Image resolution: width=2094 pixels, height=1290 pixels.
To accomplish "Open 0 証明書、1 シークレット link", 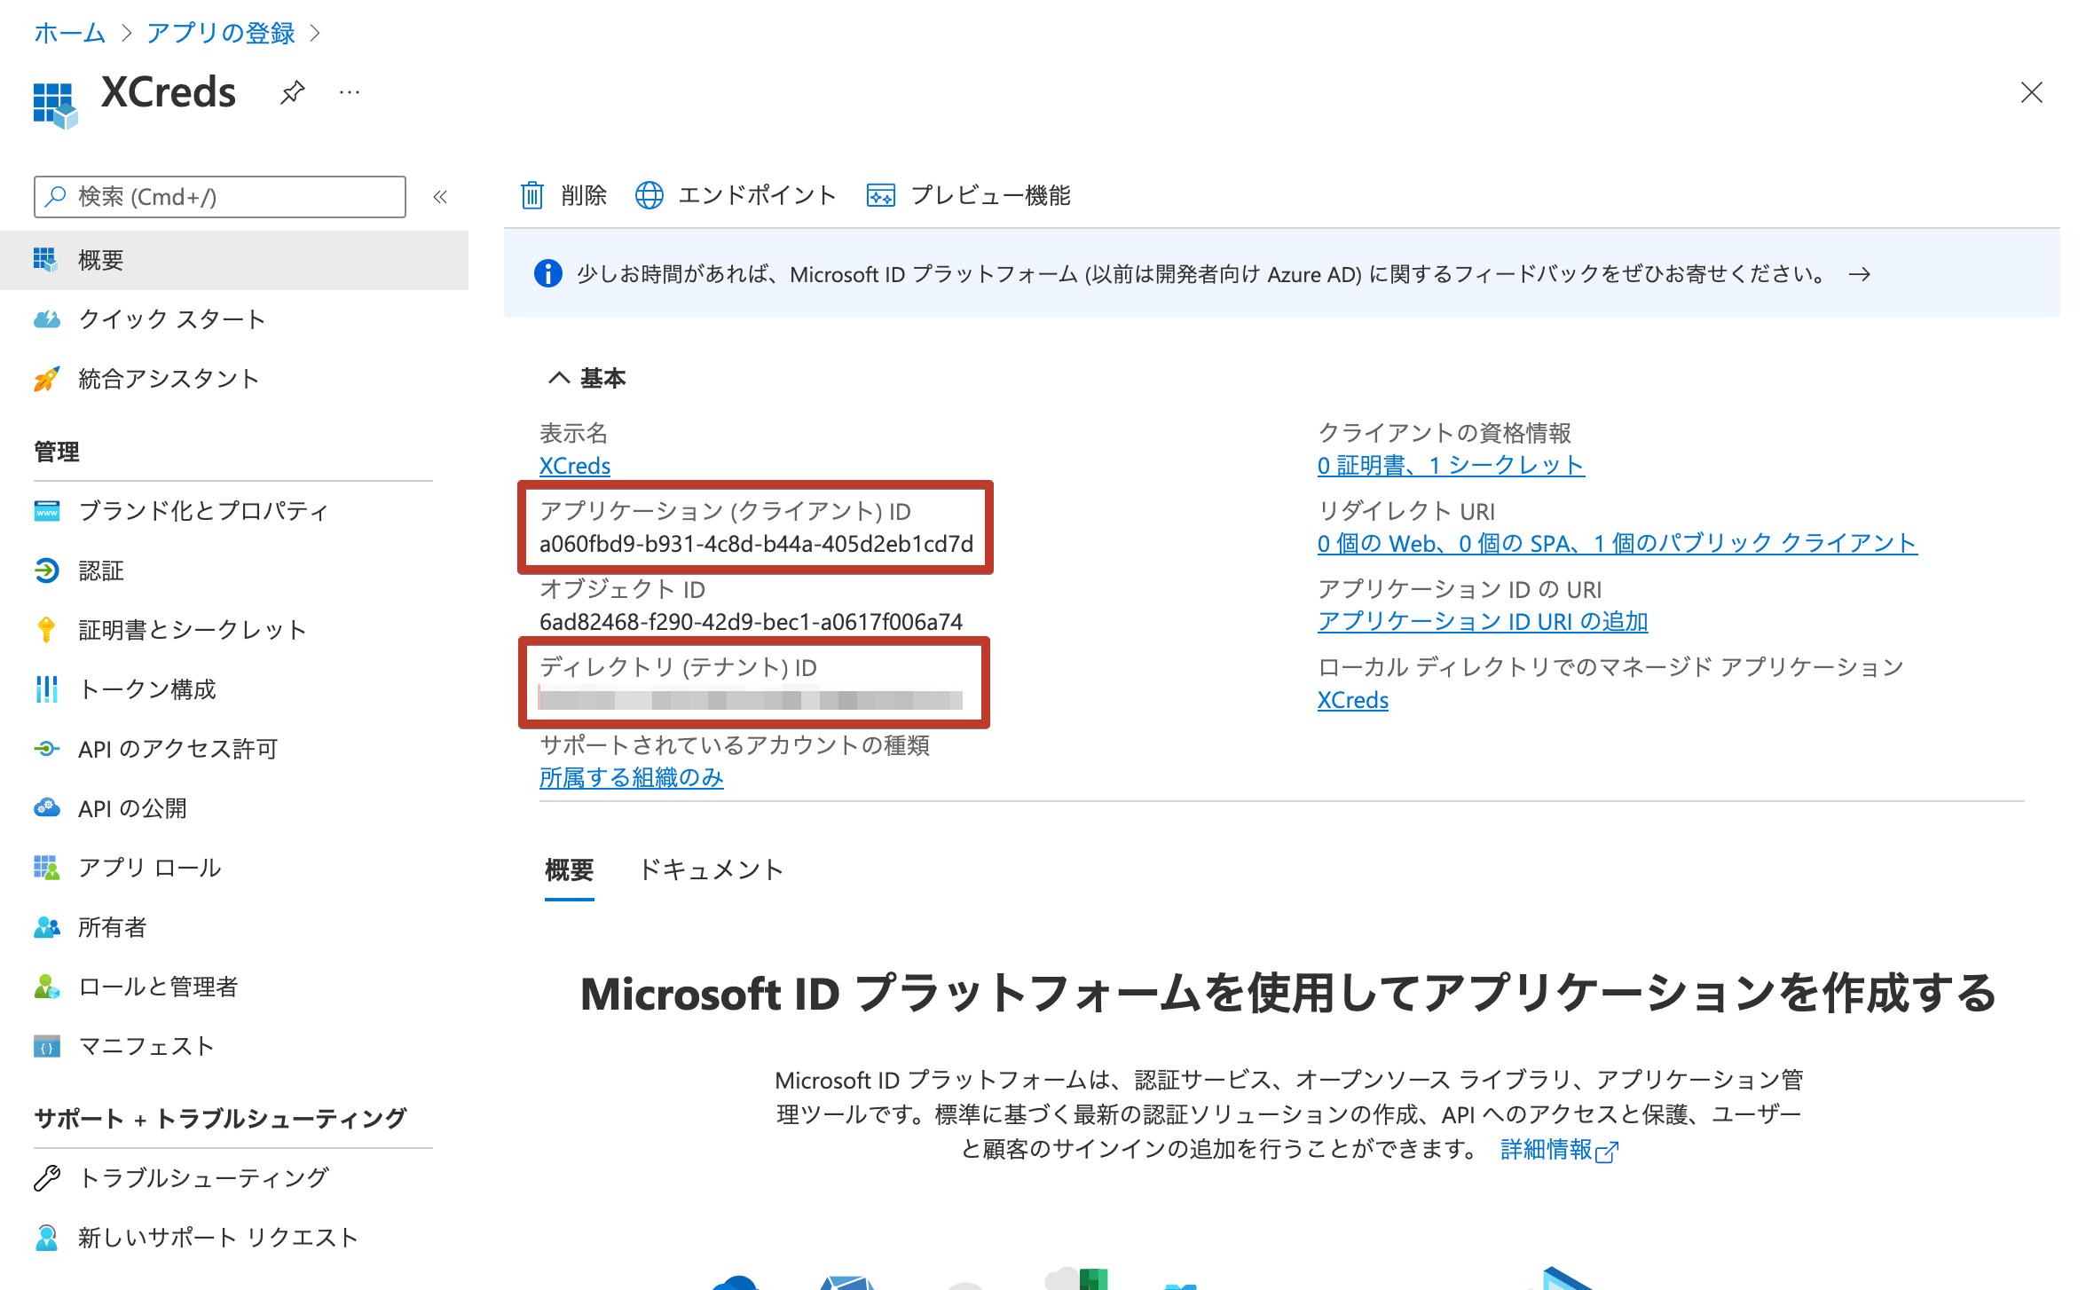I will pyautogui.click(x=1451, y=465).
